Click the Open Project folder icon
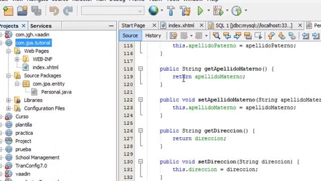The image size is (321, 181). pos(22,11)
